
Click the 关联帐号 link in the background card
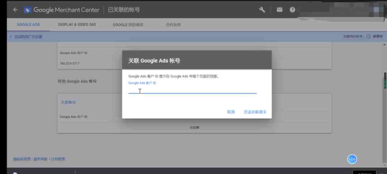(x=68, y=103)
